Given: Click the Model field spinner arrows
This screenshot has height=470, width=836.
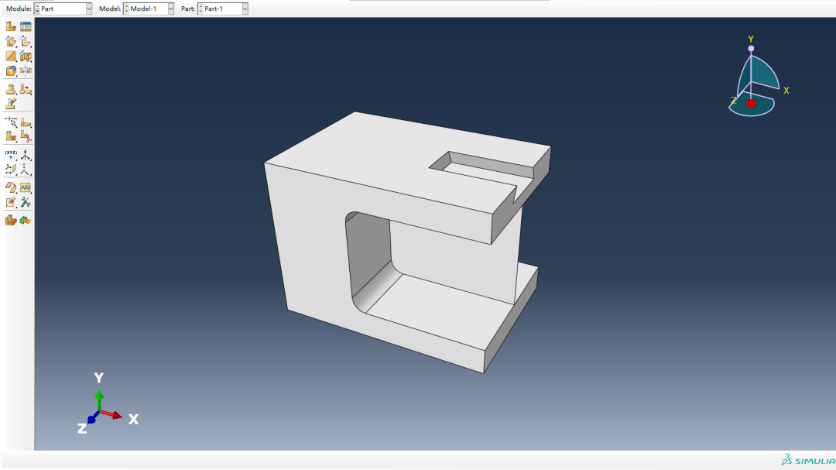Looking at the screenshot, I should (x=126, y=9).
